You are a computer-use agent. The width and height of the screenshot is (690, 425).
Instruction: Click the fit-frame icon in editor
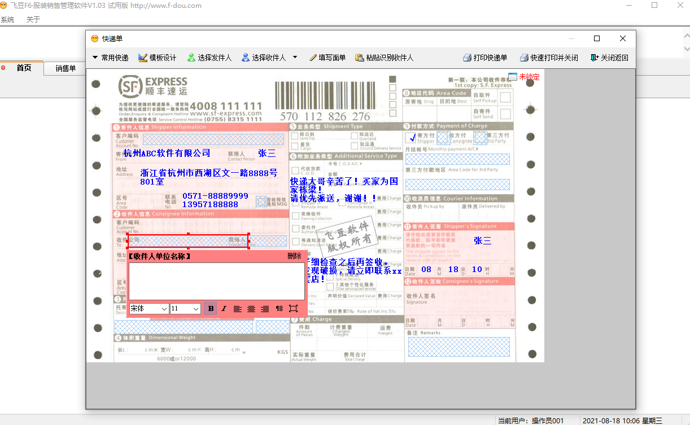(293, 309)
